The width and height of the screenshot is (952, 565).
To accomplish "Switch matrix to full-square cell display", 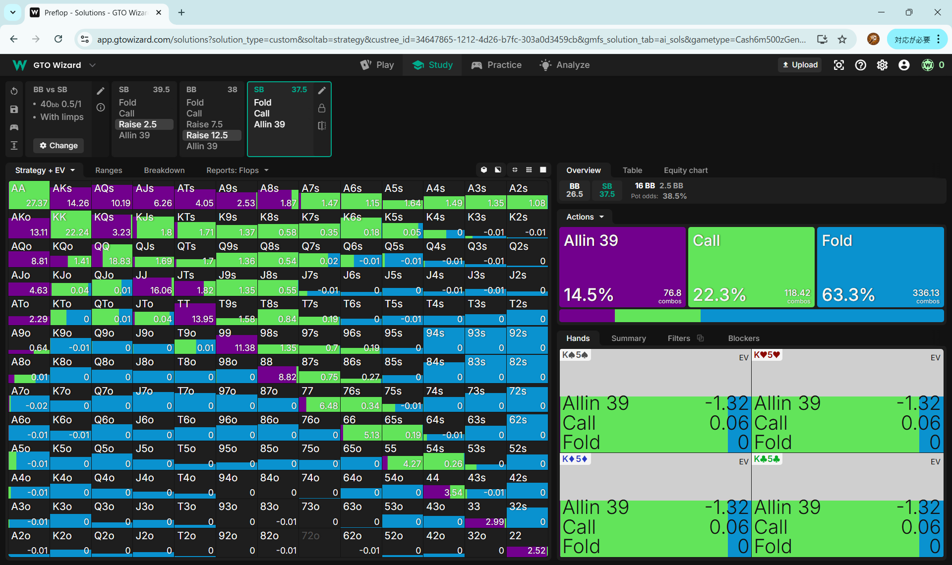I will point(543,170).
